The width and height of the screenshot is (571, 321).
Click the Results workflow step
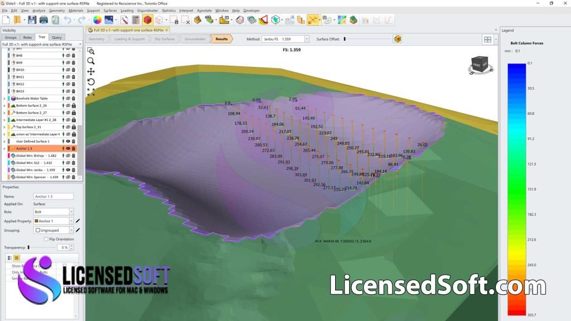(x=221, y=39)
